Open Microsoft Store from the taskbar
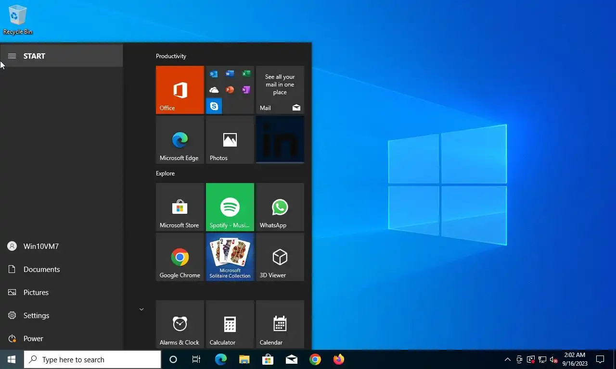 (x=268, y=359)
